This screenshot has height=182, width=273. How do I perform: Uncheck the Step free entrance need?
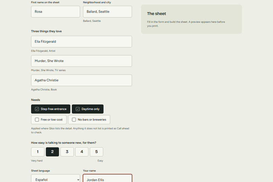coord(51,109)
